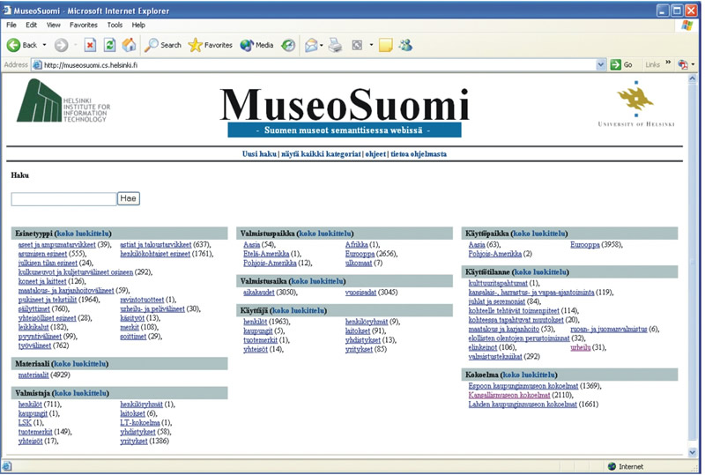Viewport: 705px width, 475px height.
Task: Click the Back arrow icon
Action: pos(13,45)
